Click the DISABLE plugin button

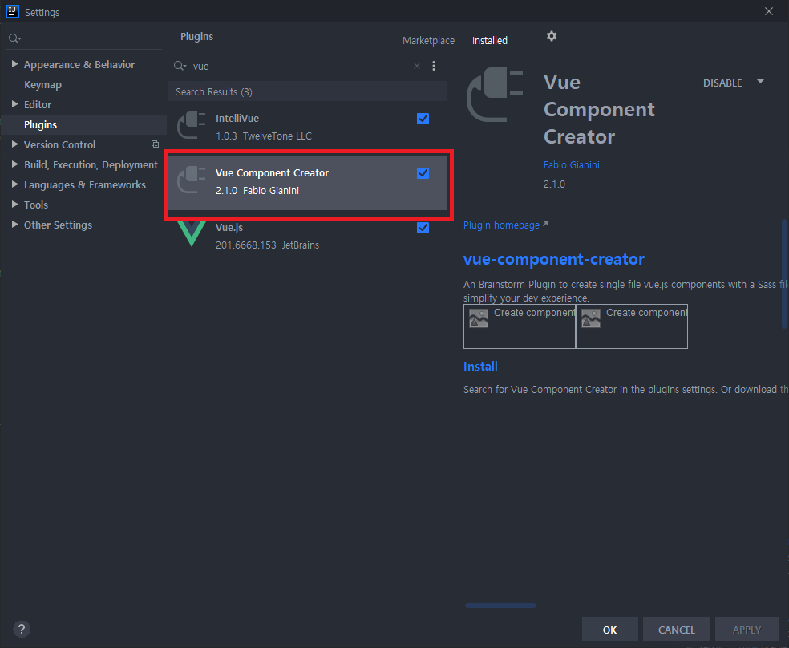point(722,83)
